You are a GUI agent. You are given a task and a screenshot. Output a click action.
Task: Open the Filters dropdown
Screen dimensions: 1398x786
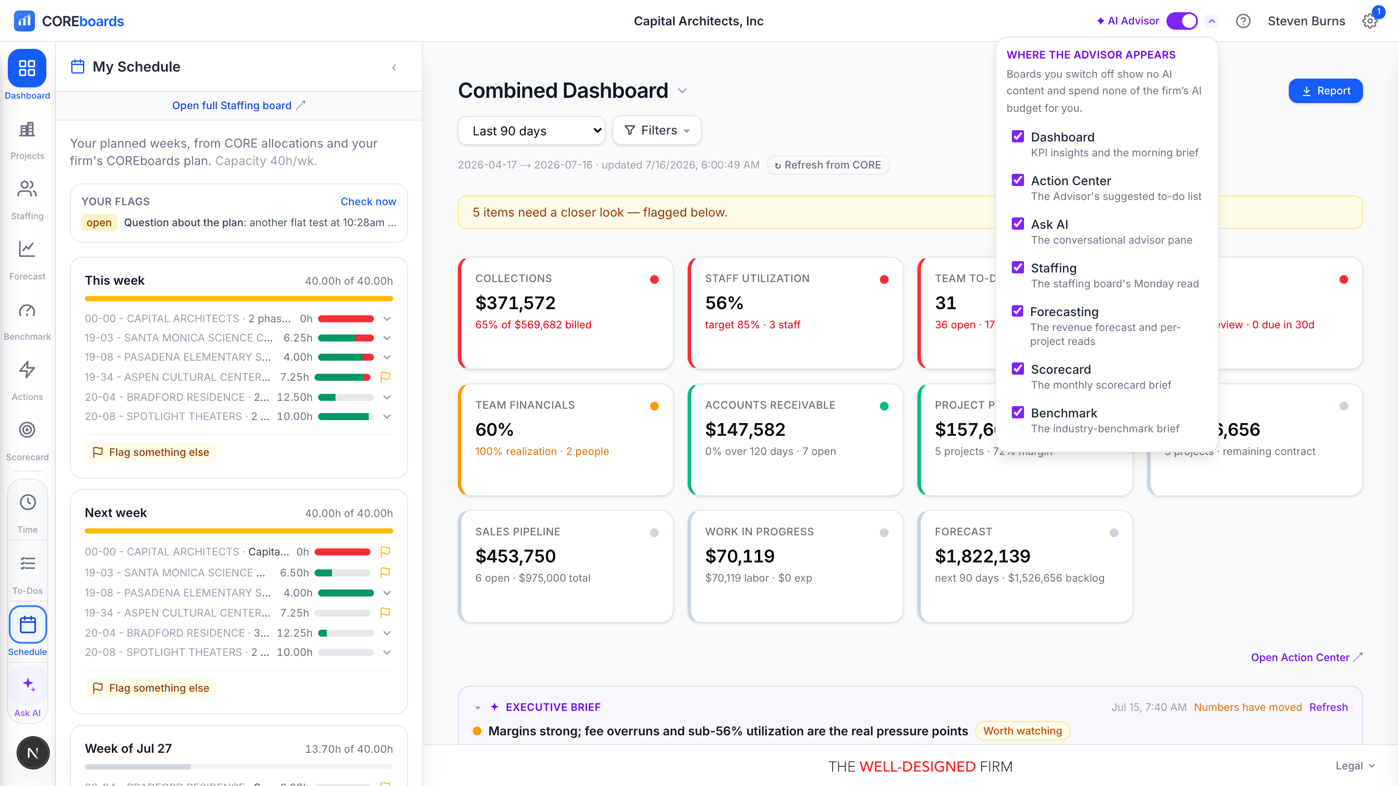coord(657,130)
